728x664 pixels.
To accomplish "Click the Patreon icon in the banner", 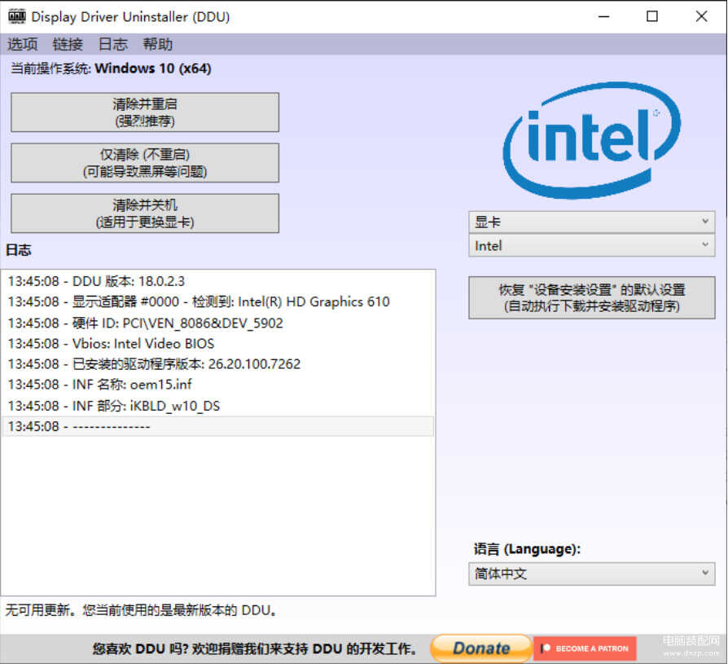I will click(x=546, y=649).
